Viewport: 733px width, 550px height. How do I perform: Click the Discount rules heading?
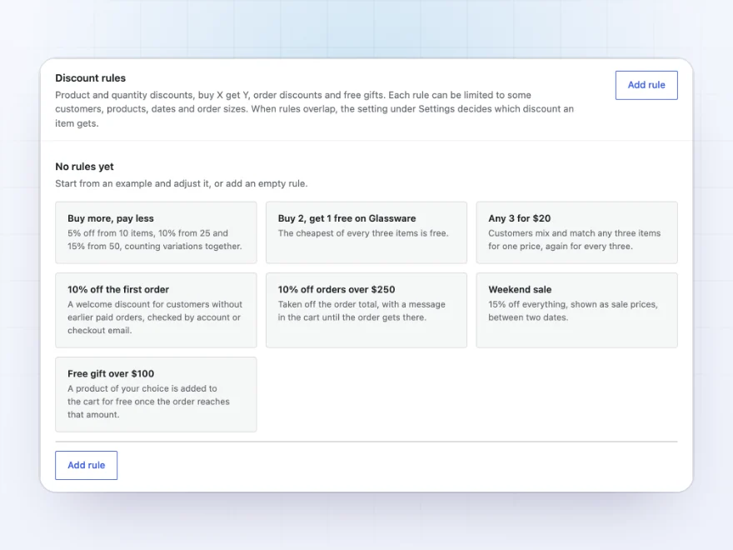(x=90, y=78)
